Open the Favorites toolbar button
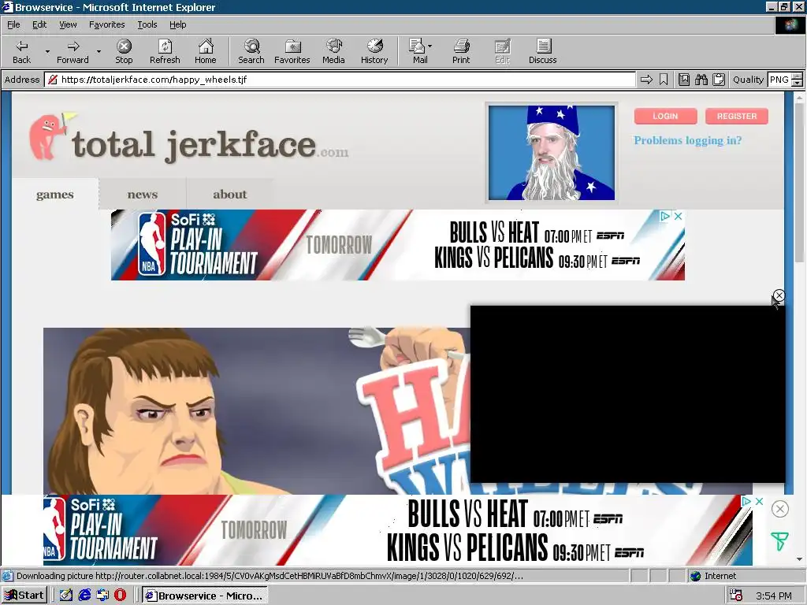Viewport: 807px width, 605px height. (x=292, y=51)
